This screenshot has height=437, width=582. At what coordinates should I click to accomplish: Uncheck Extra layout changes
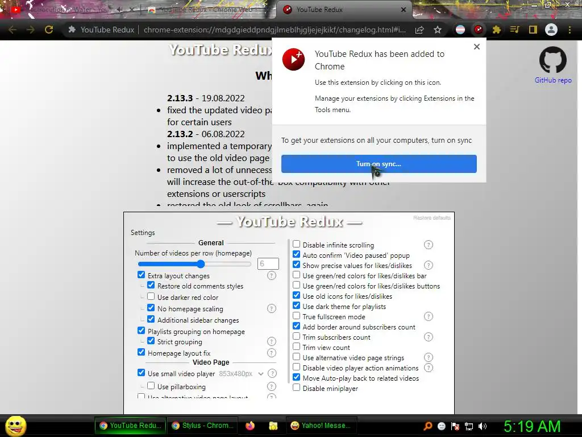pos(141,275)
